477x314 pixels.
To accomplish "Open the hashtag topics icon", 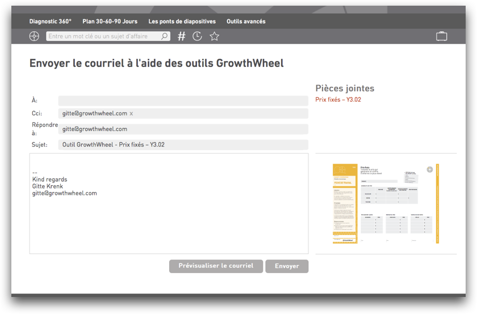I will [x=182, y=36].
